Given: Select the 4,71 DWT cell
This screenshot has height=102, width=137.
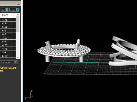Looking at the screenshot, I should pos(7,49).
